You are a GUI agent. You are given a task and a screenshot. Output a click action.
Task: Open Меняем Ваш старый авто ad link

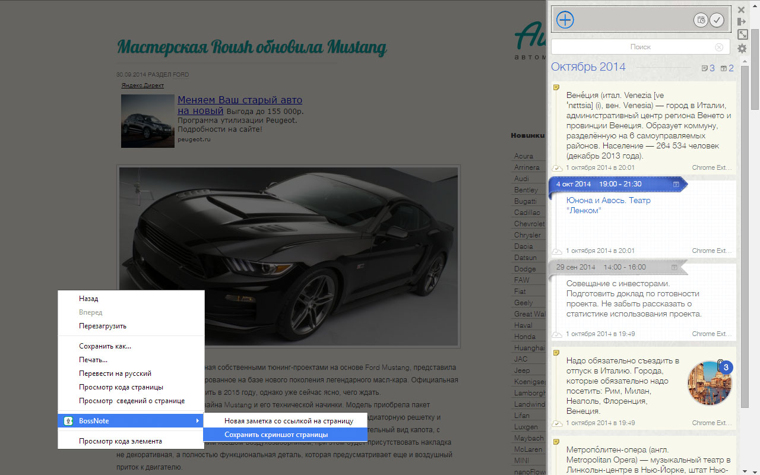[x=240, y=105]
